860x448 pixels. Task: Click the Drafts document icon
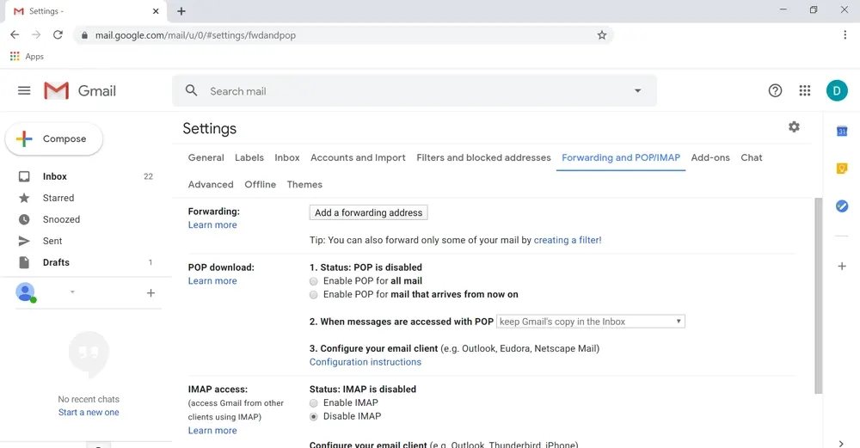click(x=24, y=262)
